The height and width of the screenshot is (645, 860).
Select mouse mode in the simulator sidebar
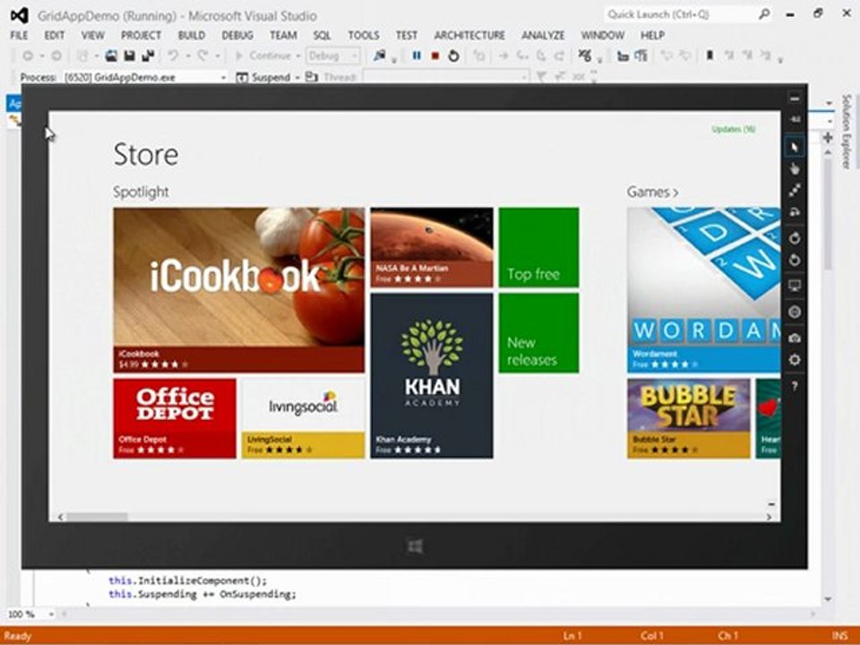(x=795, y=147)
